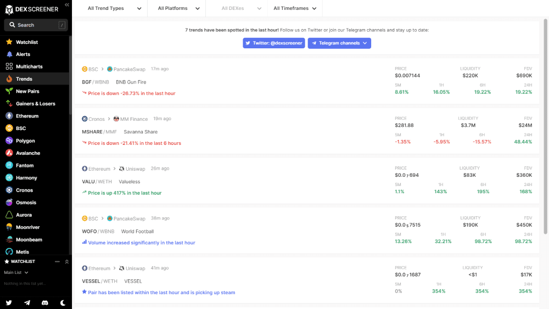
Task: Open the All Trend Types dropdown
Action: click(114, 8)
